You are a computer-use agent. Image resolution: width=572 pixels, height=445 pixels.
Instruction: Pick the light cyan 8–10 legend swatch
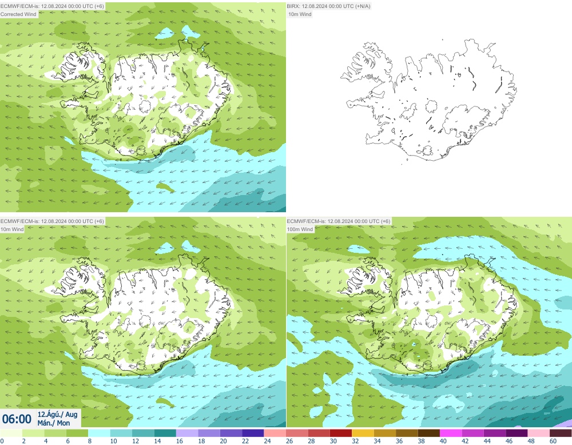point(99,433)
